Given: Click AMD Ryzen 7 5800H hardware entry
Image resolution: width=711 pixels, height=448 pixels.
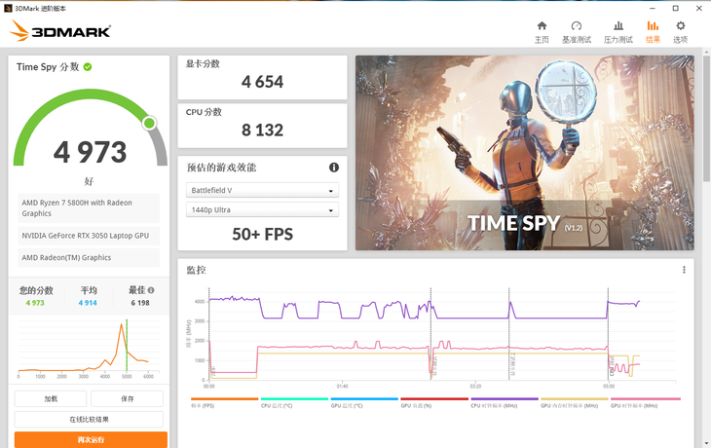Looking at the screenshot, I should coord(89,208).
